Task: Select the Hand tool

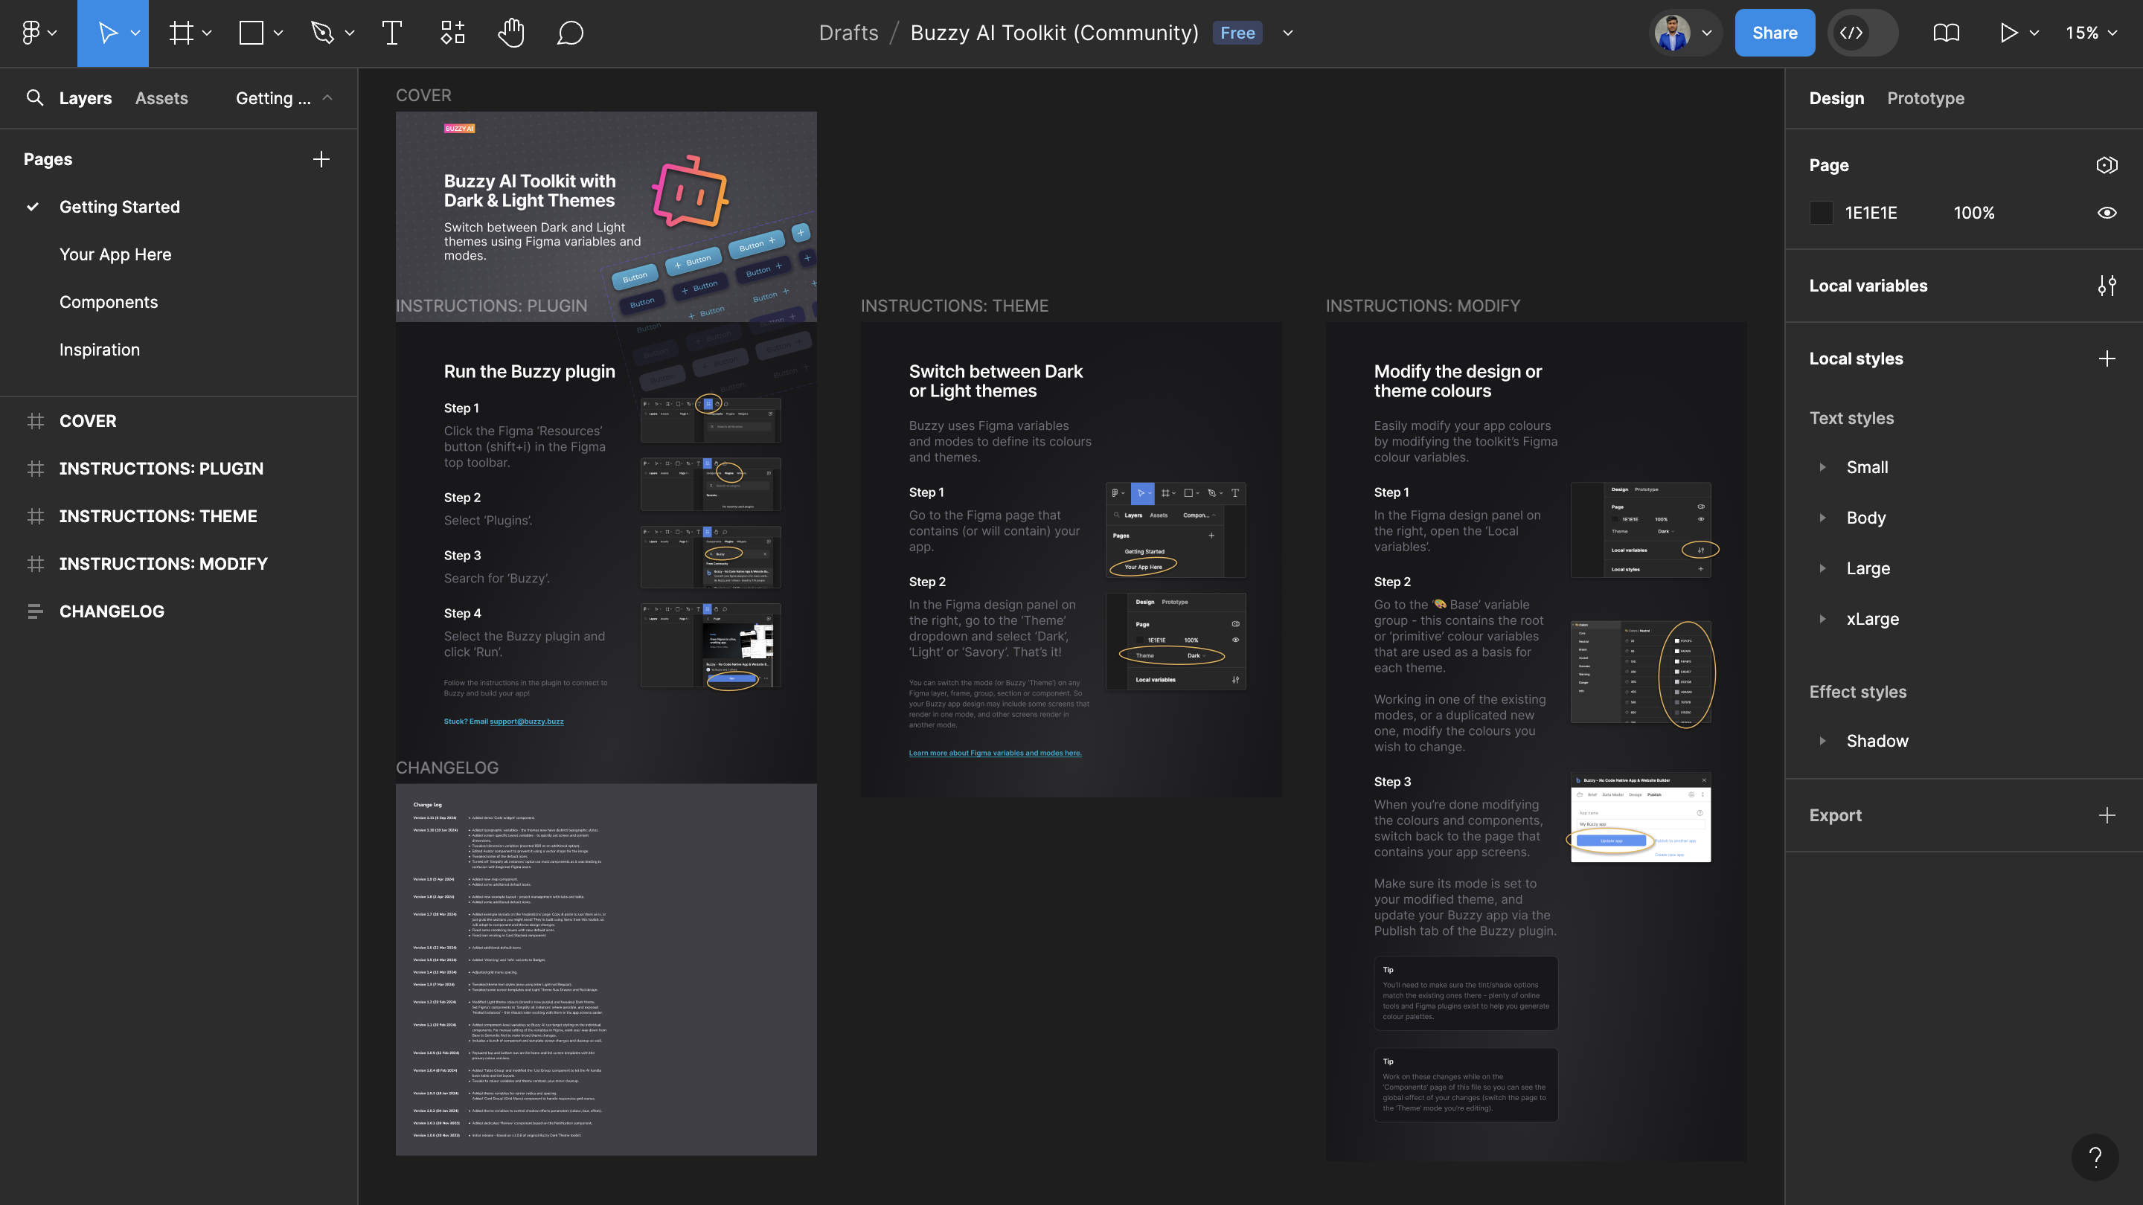Action: (510, 33)
